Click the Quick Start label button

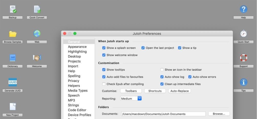243,42
